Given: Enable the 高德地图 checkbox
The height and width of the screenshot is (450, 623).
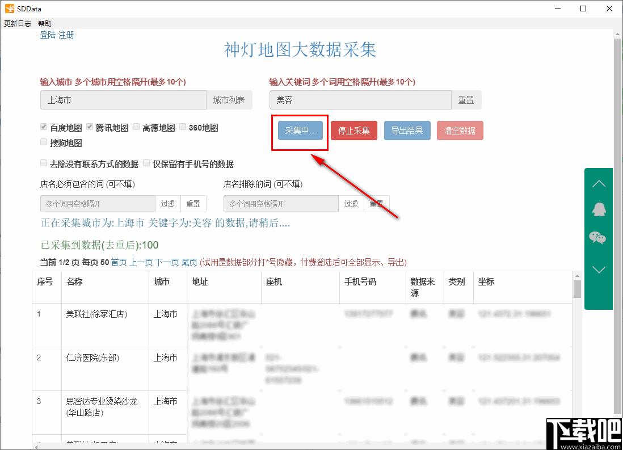Looking at the screenshot, I should click(x=136, y=127).
